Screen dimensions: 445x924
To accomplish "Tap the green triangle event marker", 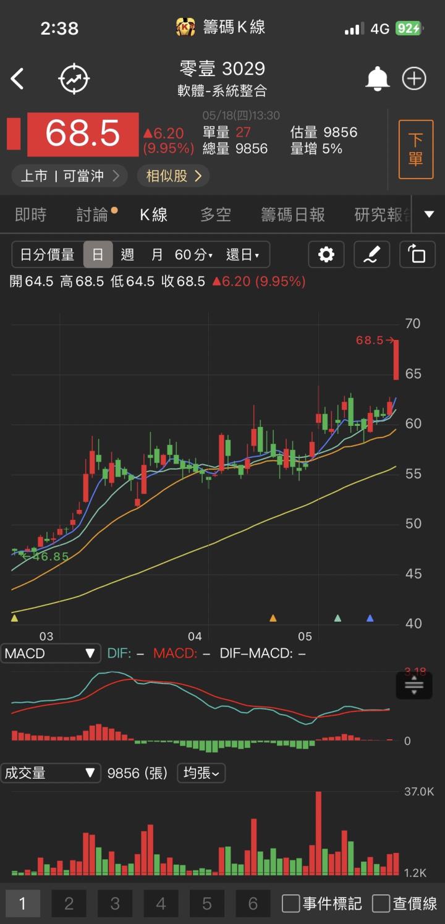I will coord(337,617).
